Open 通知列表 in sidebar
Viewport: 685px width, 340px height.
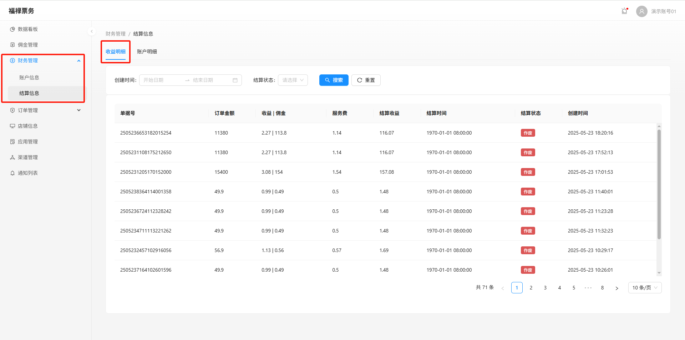[28, 173]
